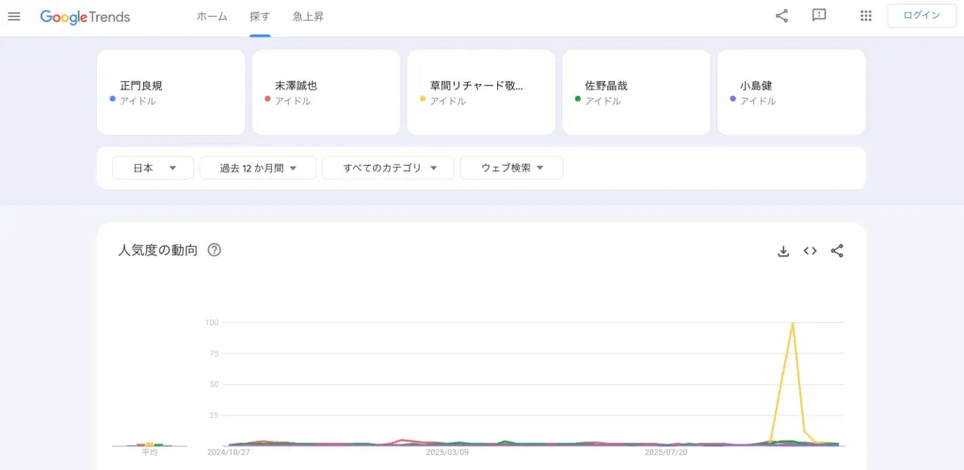Screen dimensions: 964x470
Task: Get embed code for 人気度の動向 chart
Action: (811, 251)
